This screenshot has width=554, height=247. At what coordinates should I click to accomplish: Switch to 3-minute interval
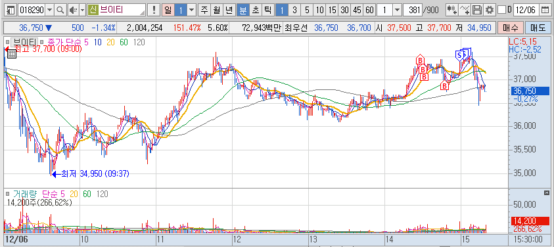pyautogui.click(x=294, y=10)
